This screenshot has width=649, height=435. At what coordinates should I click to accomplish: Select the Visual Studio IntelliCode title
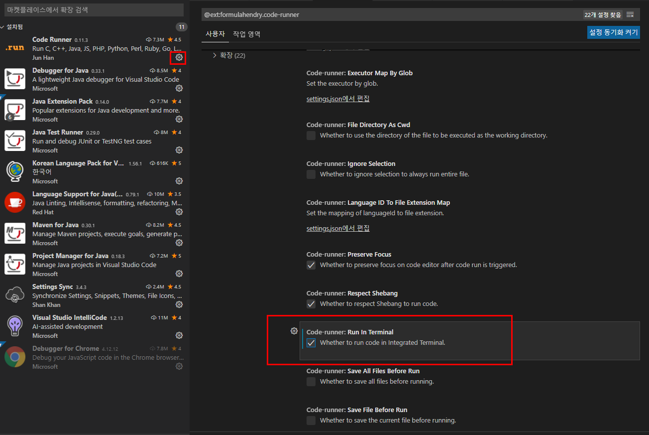pos(70,317)
